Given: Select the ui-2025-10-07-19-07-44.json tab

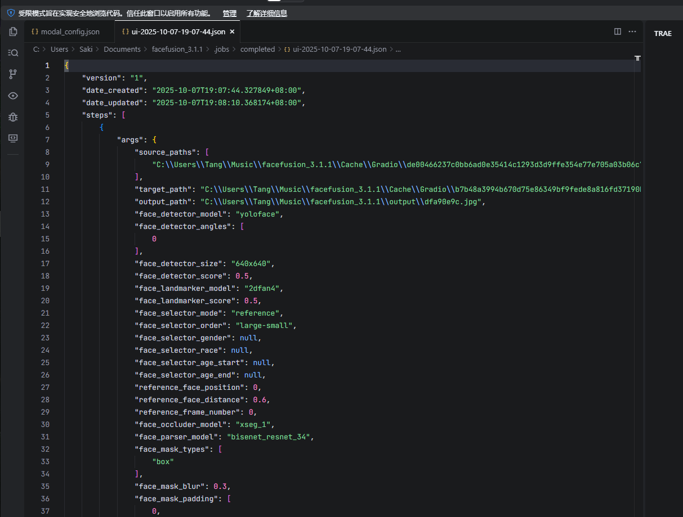Looking at the screenshot, I should (x=178, y=32).
